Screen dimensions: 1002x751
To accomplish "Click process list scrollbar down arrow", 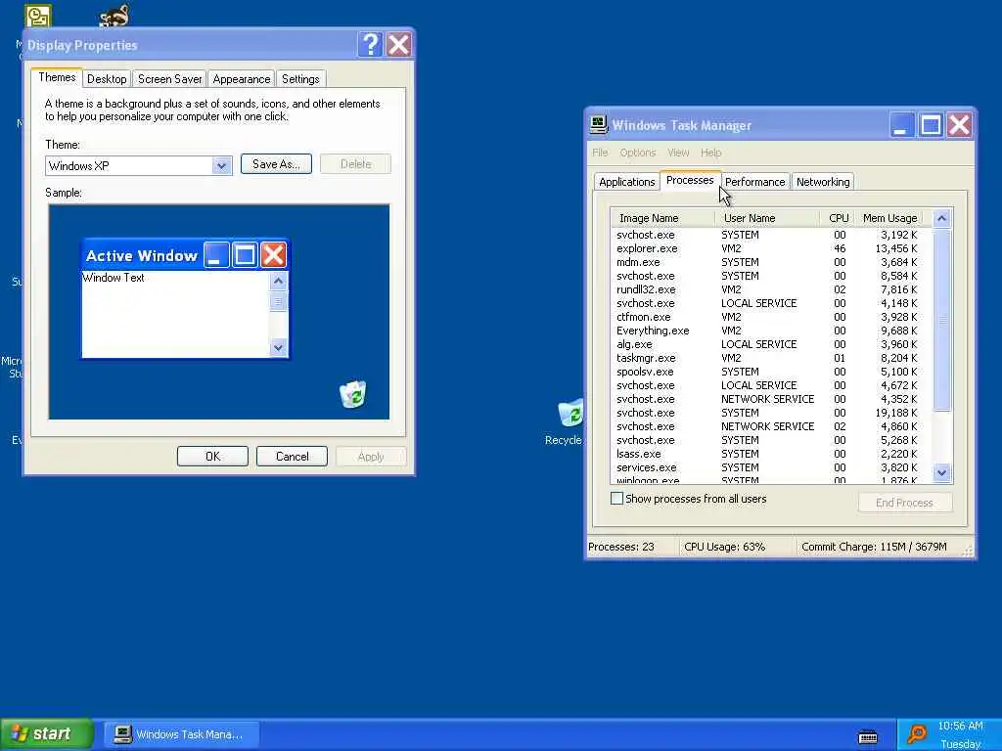I will [x=942, y=473].
